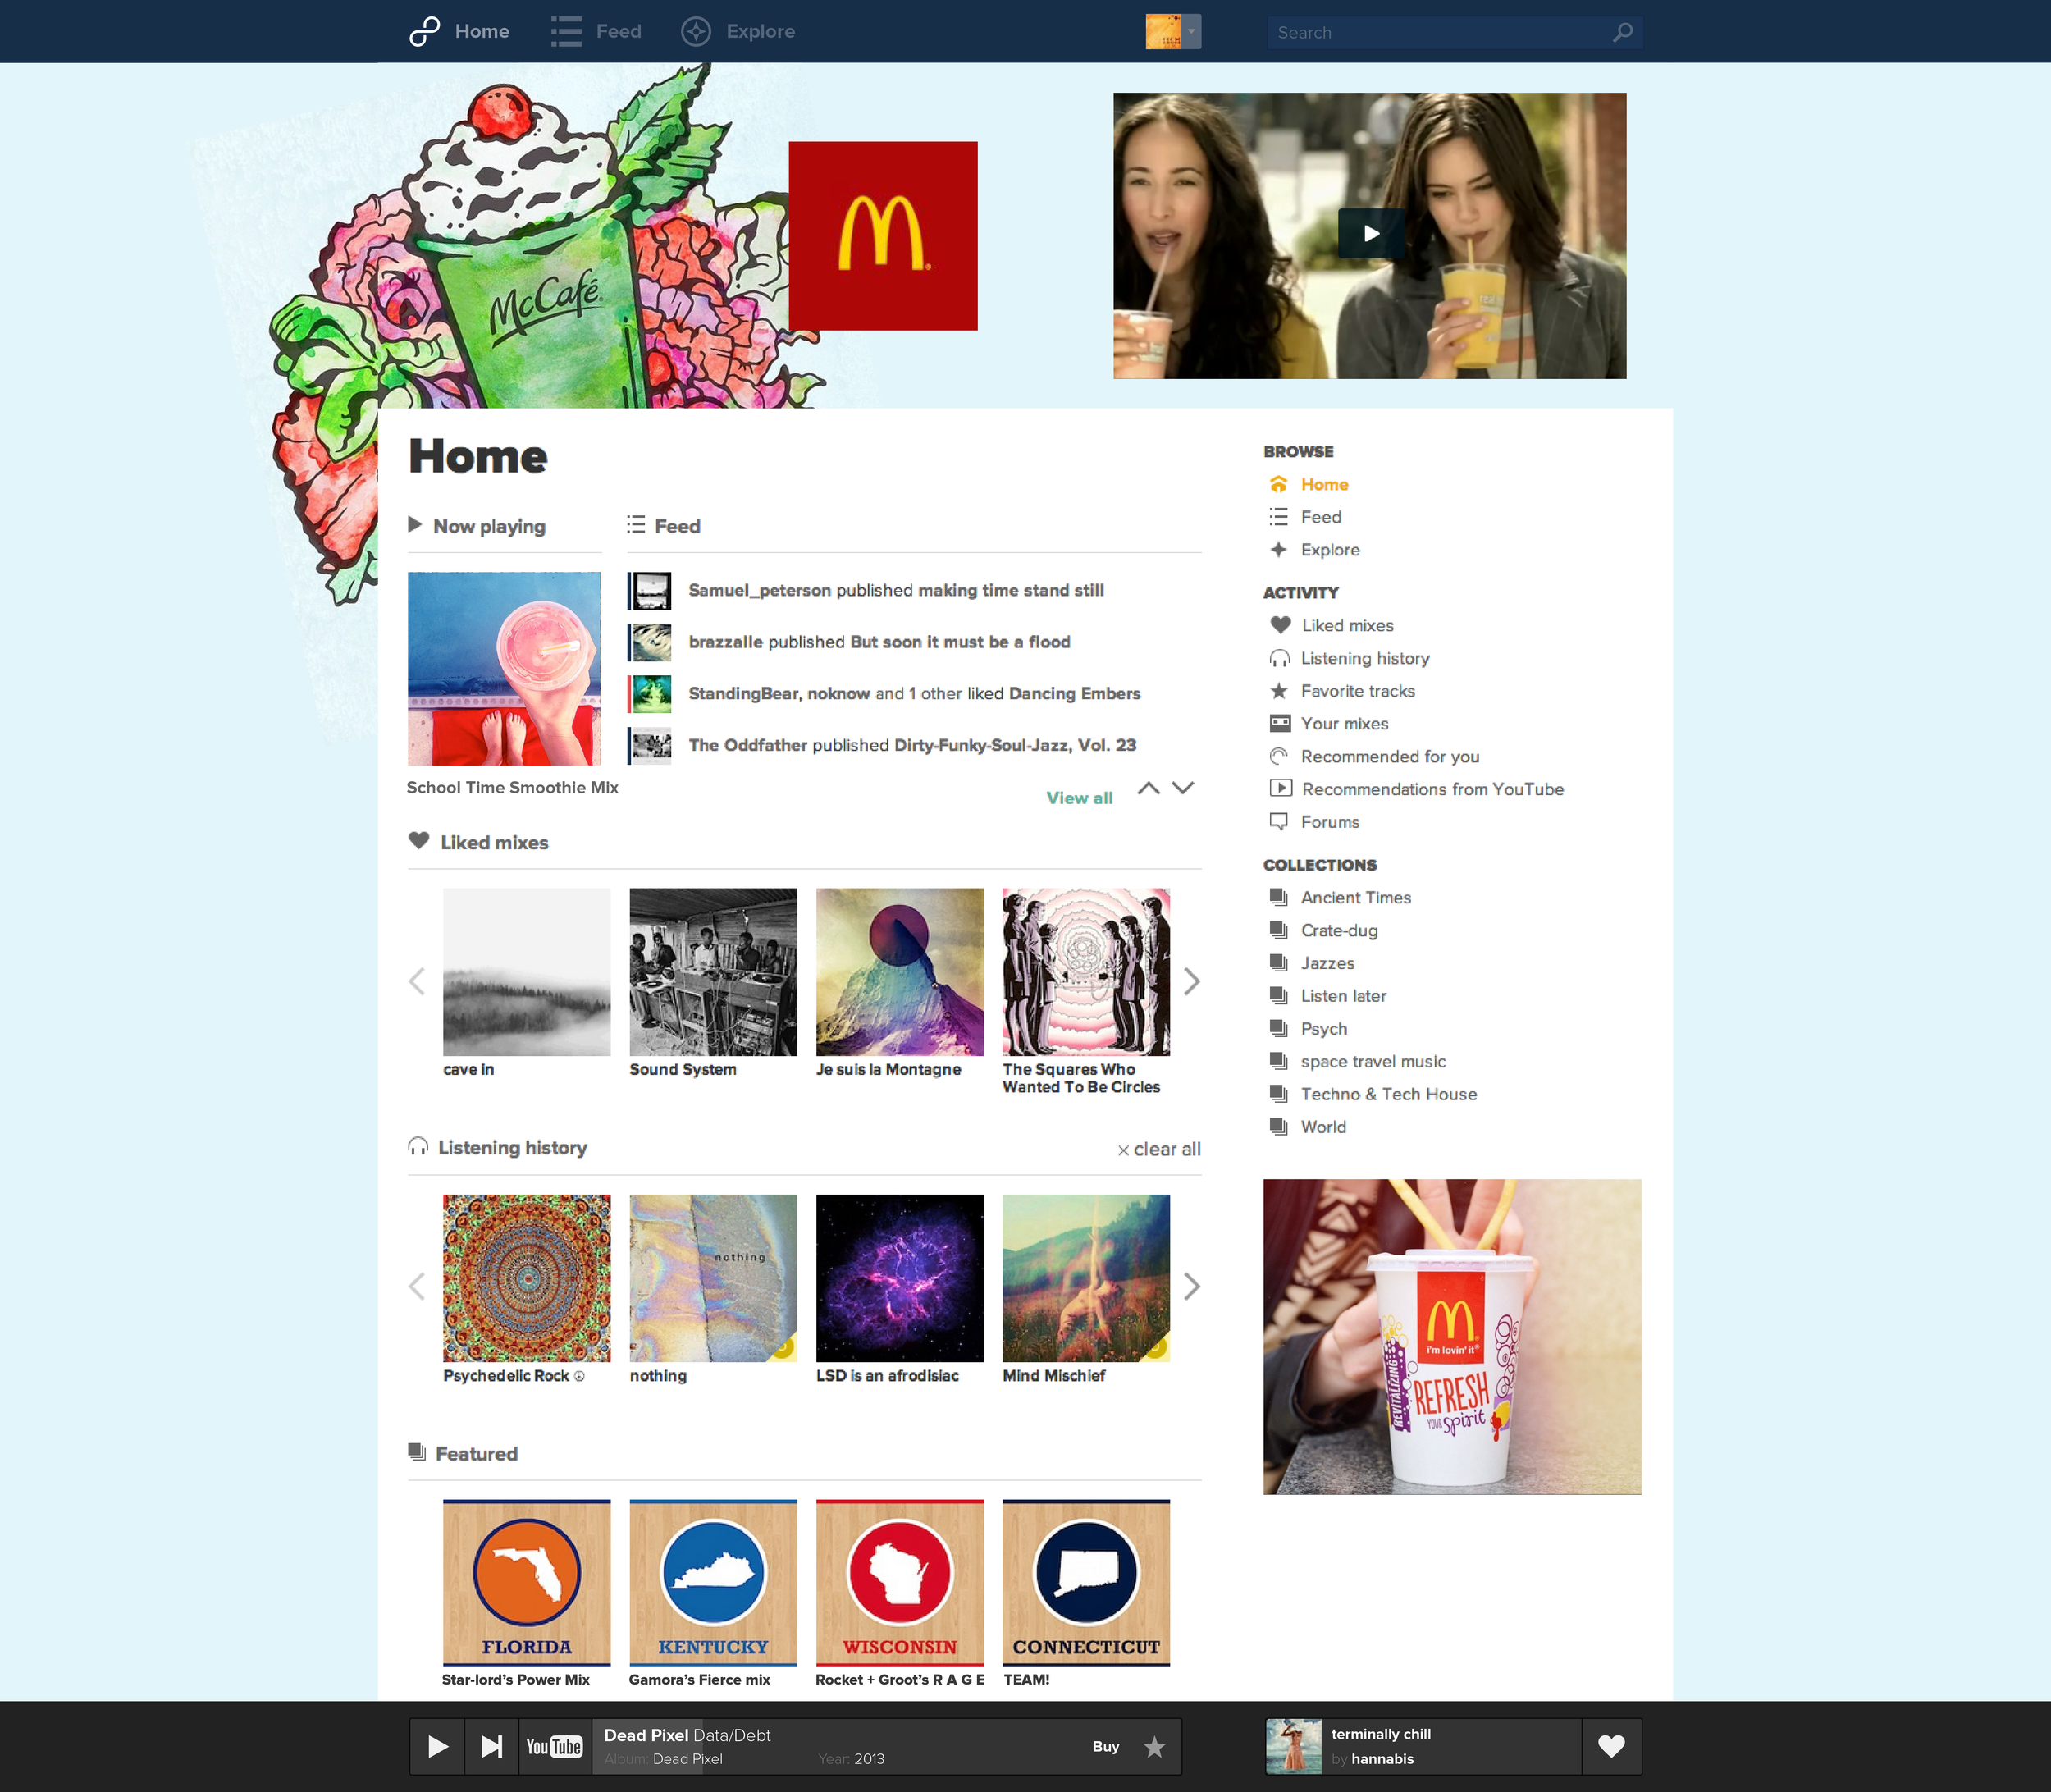Show previous feed items with up chevron
The height and width of the screenshot is (1792, 2051).
point(1149,788)
